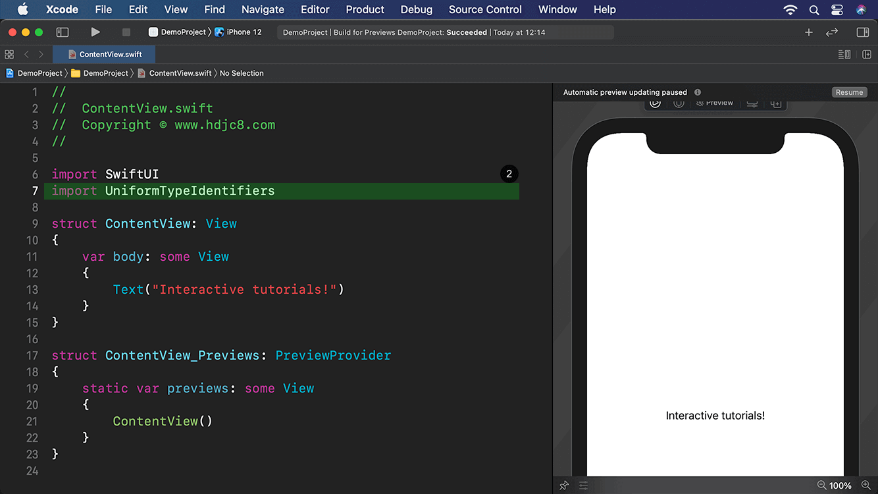The width and height of the screenshot is (878, 494).
Task: Click the Preview label button
Action: tap(715, 103)
